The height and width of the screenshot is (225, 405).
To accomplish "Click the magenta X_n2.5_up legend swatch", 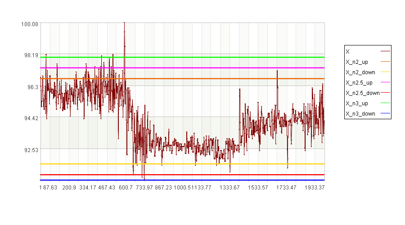I will pyautogui.click(x=385, y=82).
